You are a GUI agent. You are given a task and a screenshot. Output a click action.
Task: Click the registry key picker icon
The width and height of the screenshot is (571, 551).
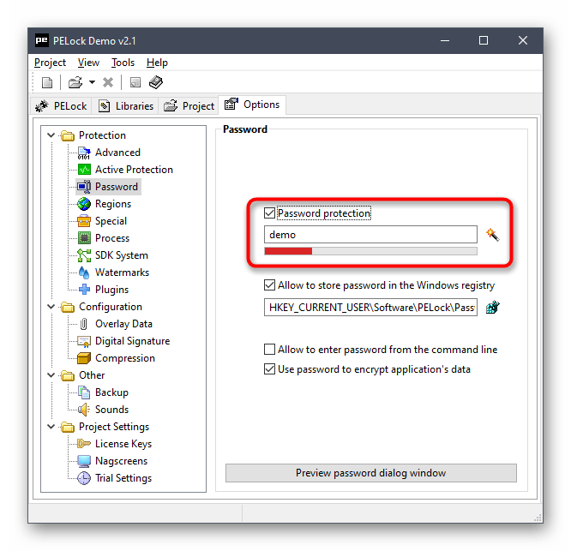point(493,307)
